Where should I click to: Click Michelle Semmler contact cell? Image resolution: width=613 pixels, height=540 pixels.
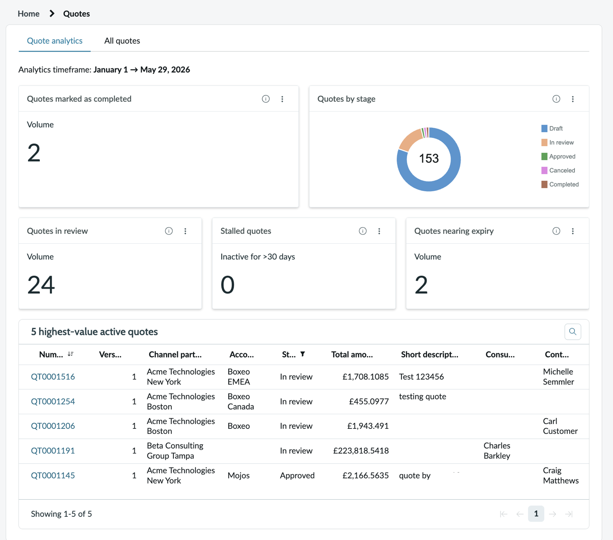click(559, 377)
